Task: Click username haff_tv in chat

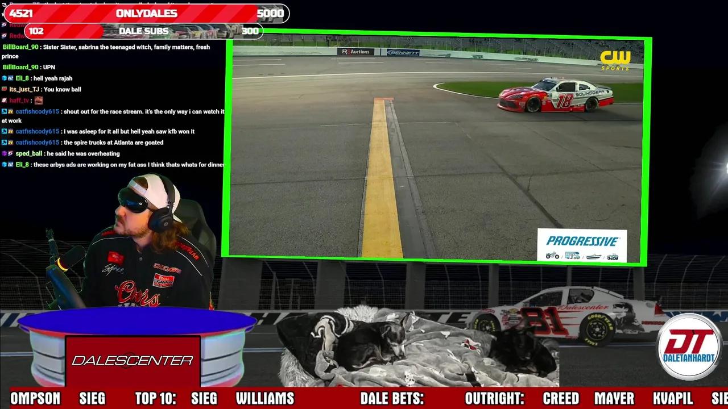Action: [19, 101]
